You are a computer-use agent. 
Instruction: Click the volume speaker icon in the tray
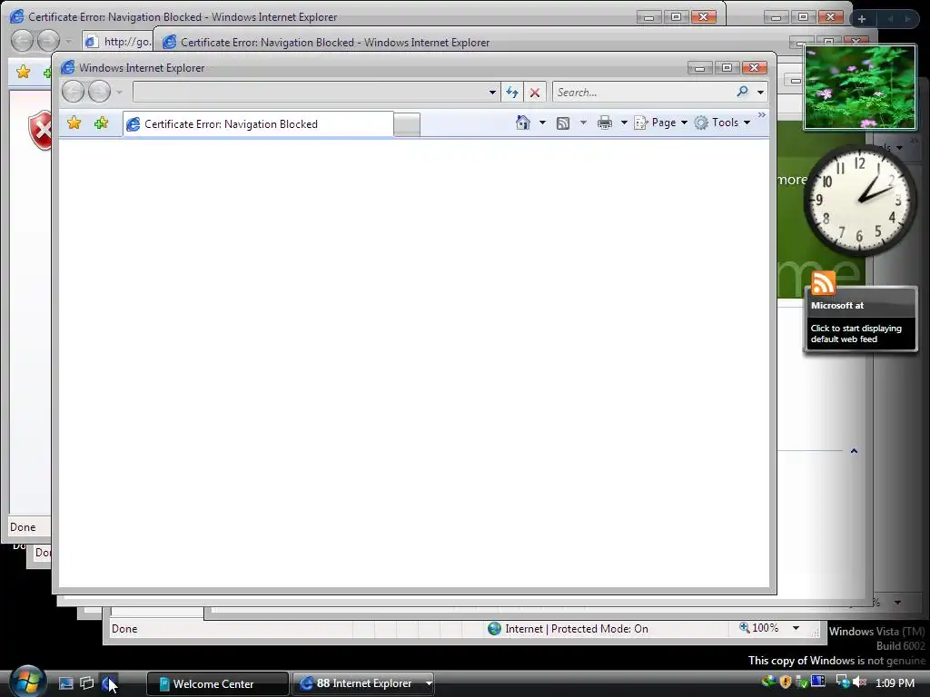(859, 682)
